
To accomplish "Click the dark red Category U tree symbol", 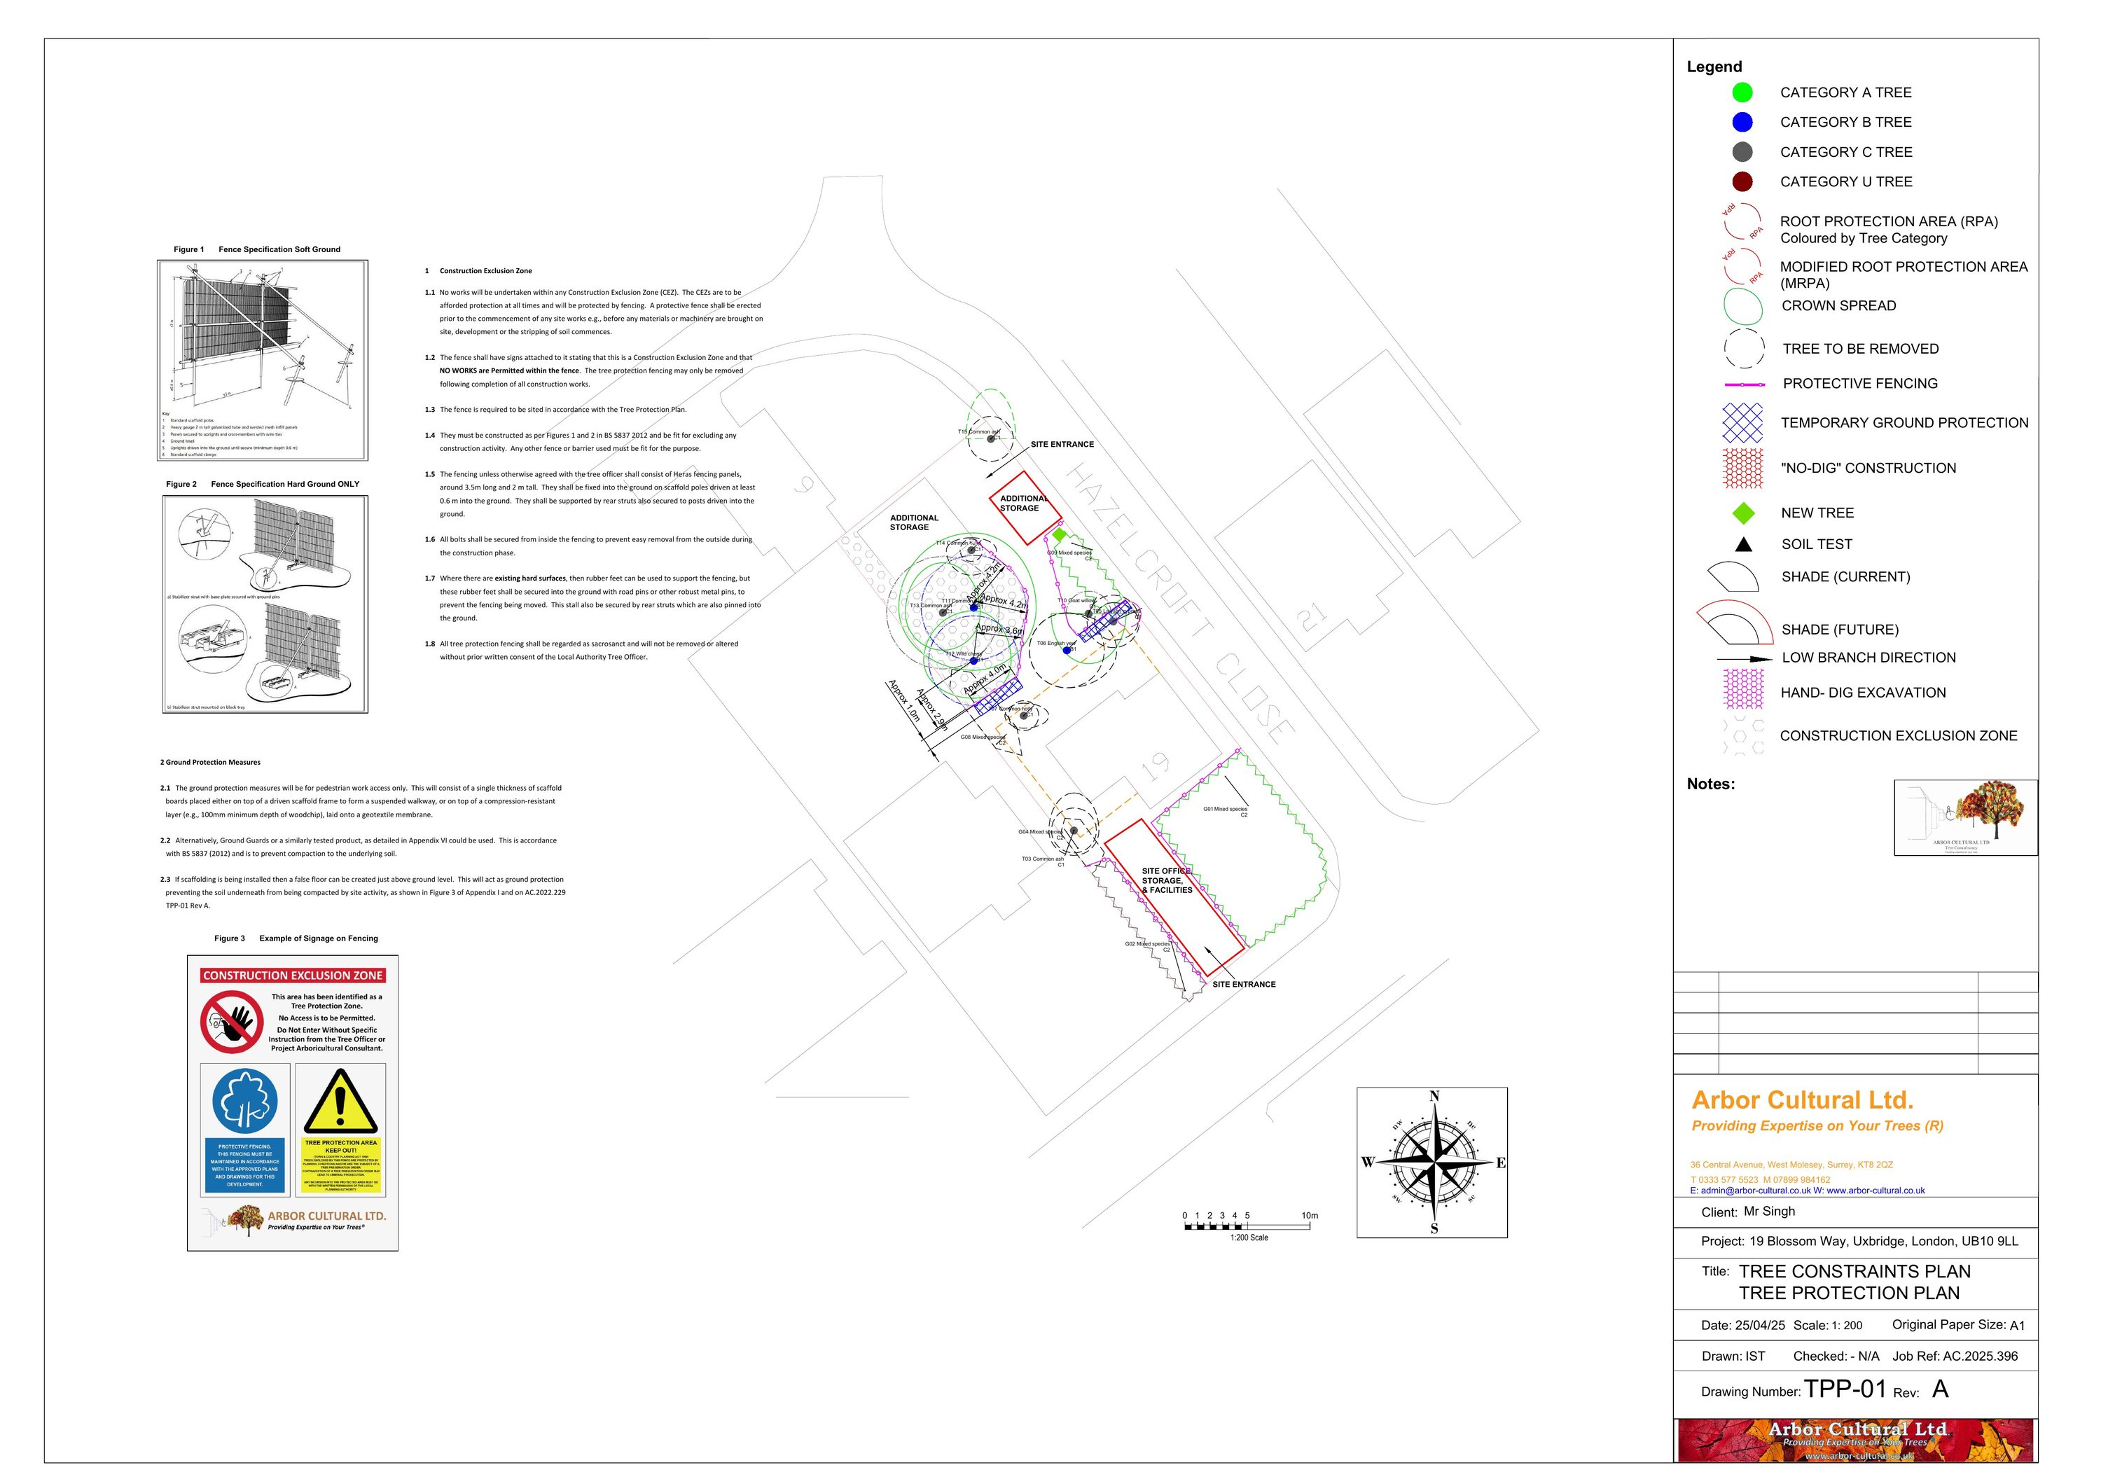I will tap(1742, 181).
